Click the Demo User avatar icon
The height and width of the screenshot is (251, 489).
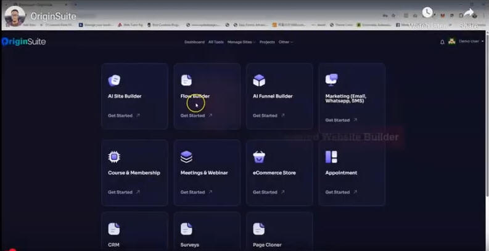(x=452, y=41)
